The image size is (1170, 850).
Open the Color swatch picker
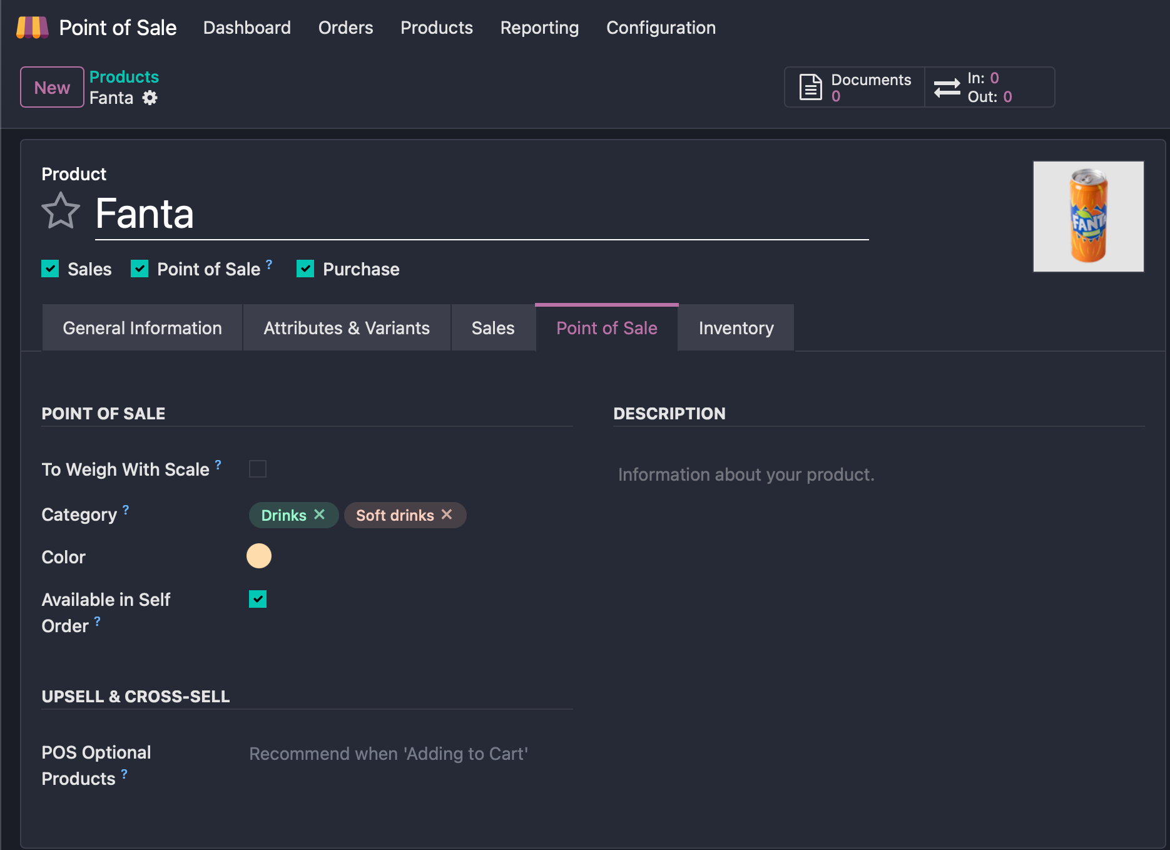259,556
